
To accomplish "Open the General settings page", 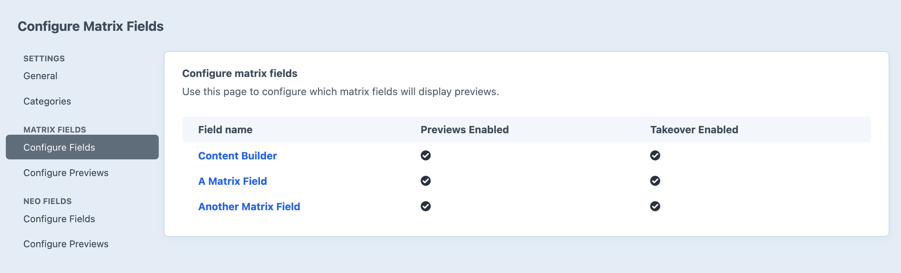I will click(40, 76).
